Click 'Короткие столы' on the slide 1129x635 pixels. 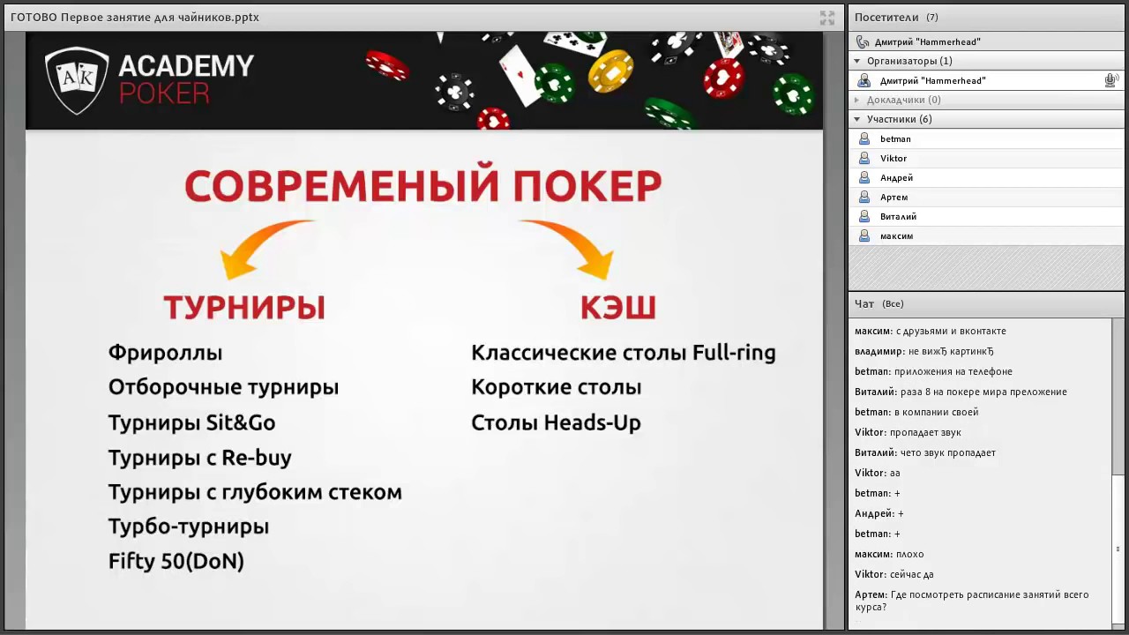[556, 387]
